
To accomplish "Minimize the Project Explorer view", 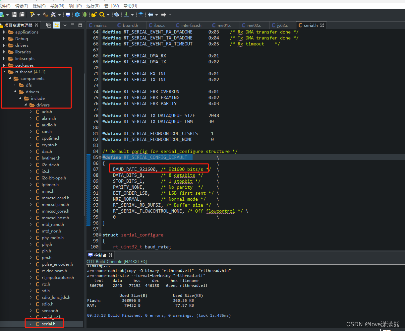I will point(73,25).
